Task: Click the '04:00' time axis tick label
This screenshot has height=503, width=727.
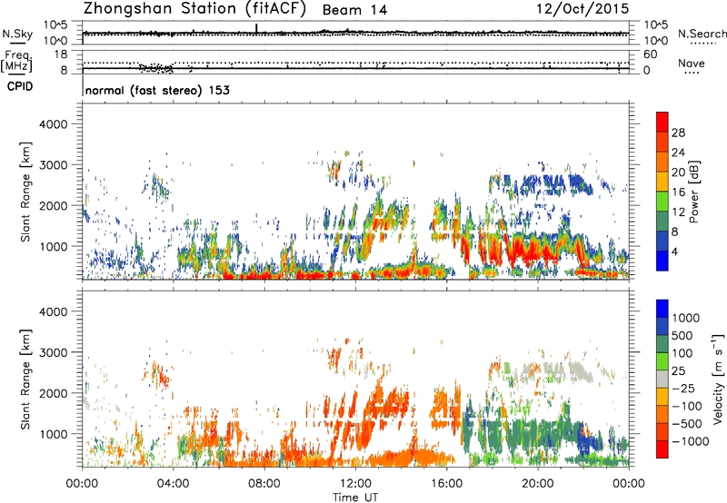Action: pyautogui.click(x=173, y=484)
